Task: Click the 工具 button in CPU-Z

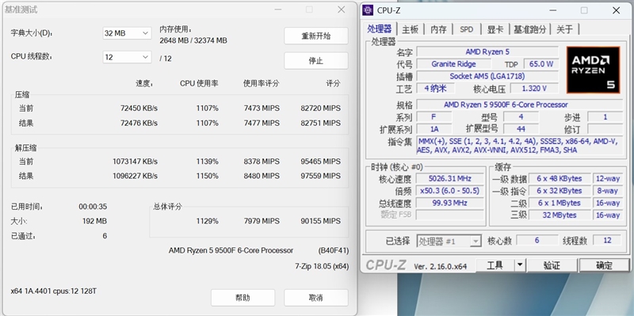Action: click(495, 265)
